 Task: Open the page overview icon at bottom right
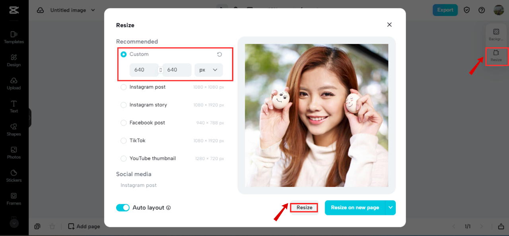pos(501,226)
